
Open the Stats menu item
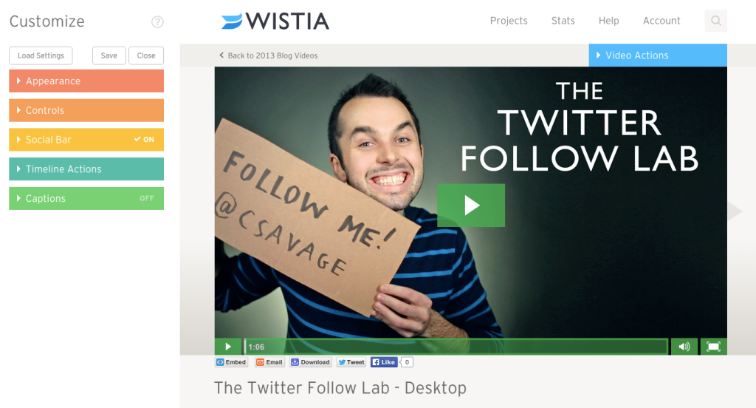[x=563, y=21]
